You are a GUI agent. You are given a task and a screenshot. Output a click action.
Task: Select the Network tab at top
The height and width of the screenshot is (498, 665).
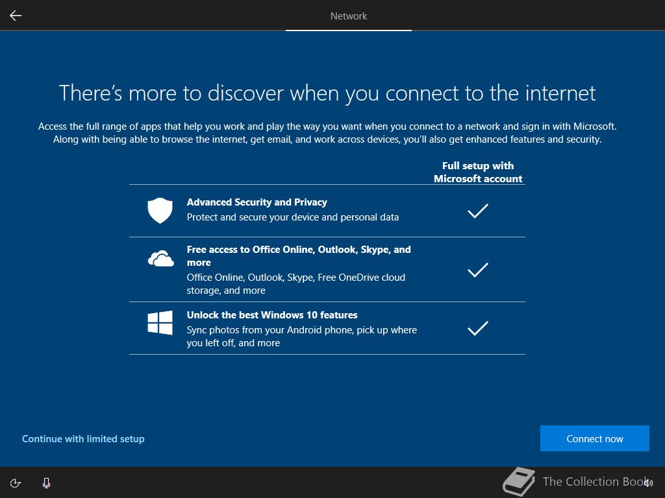[x=349, y=16]
